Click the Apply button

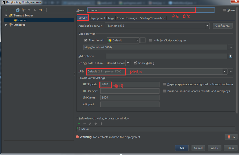pos(215,148)
